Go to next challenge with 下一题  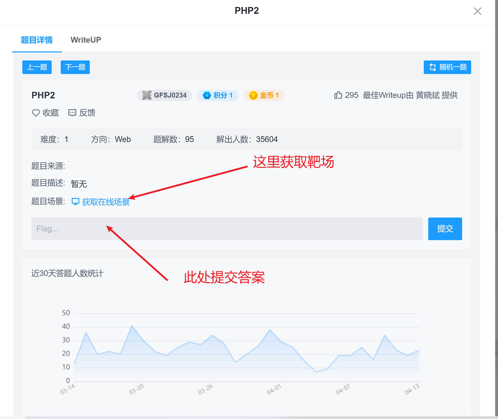[x=75, y=67]
